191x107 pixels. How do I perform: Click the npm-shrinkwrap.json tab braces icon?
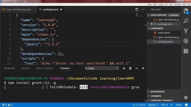[4, 9]
